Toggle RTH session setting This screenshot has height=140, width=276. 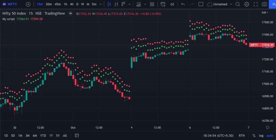242,136
